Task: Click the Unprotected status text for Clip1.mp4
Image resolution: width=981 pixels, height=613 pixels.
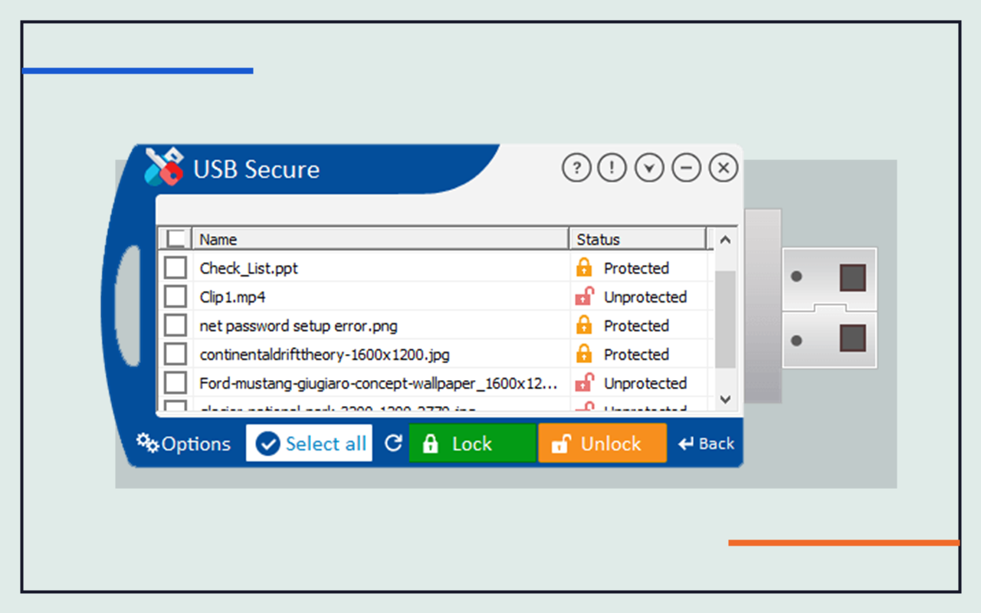Action: click(x=645, y=297)
